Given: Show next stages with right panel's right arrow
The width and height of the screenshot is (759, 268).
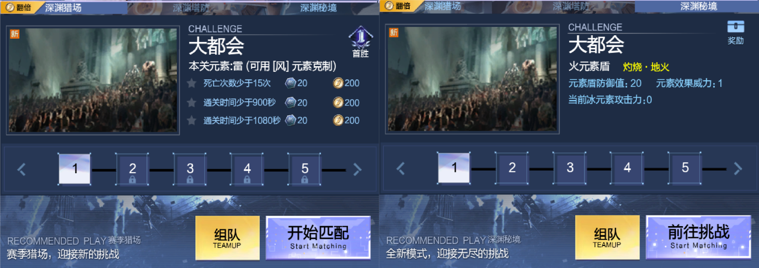Looking at the screenshot, I should (x=738, y=168).
